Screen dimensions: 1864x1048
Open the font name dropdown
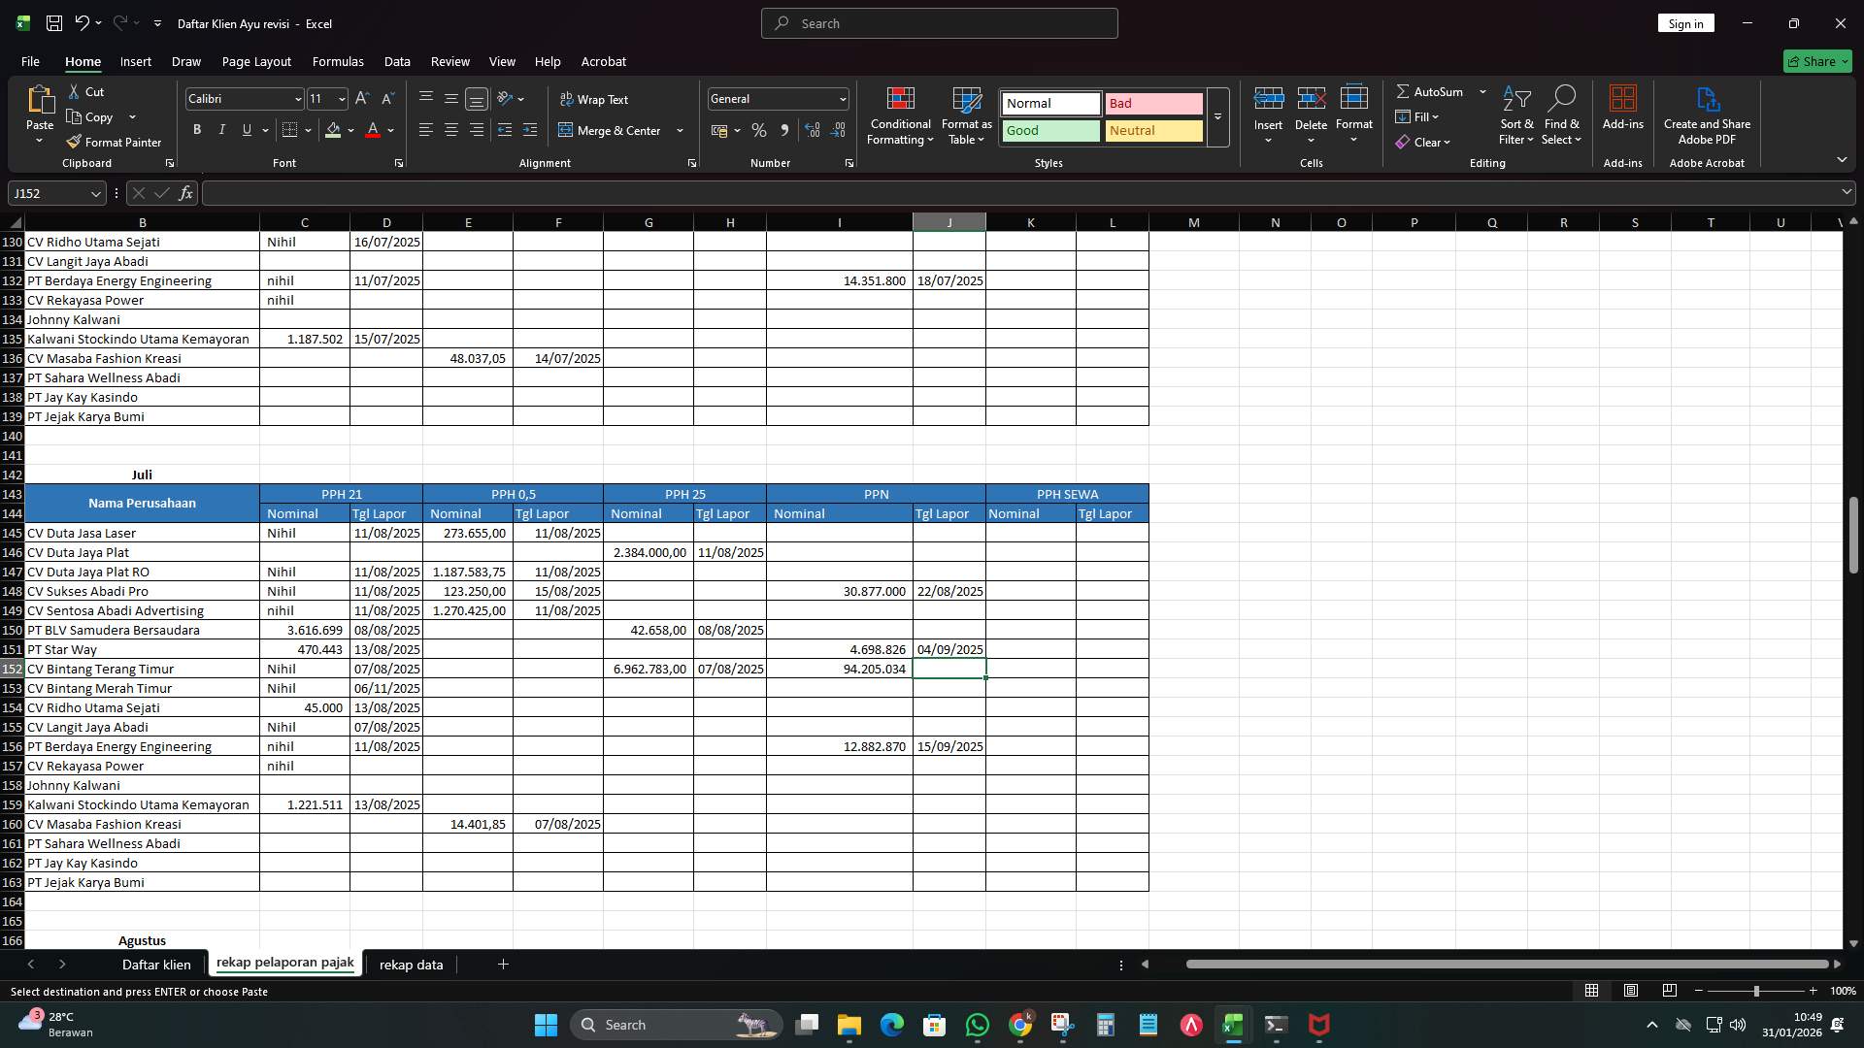click(298, 98)
